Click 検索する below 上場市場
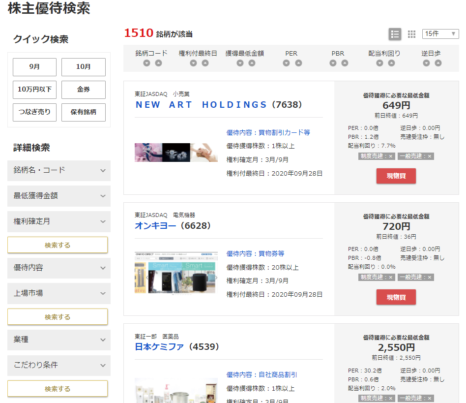 click(x=58, y=317)
